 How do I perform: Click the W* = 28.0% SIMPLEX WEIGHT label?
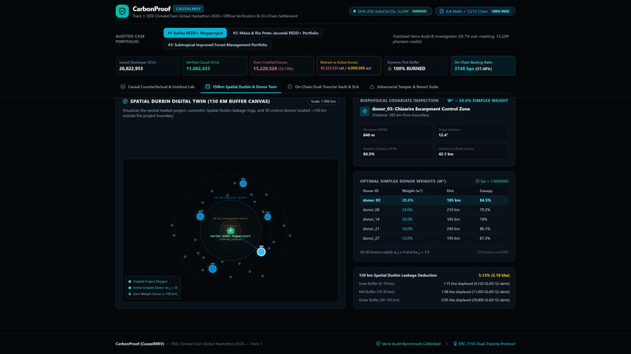click(478, 101)
